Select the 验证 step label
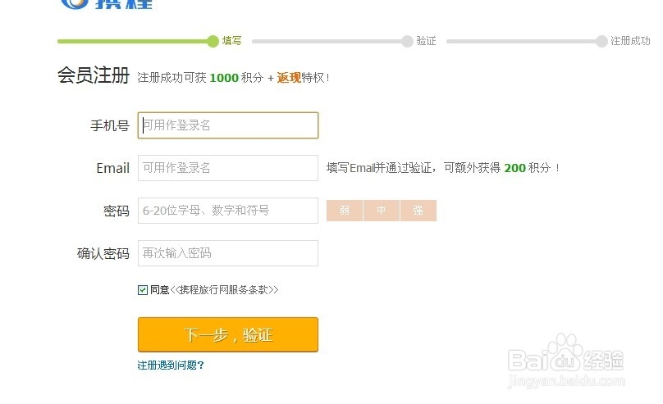This screenshot has height=404, width=663. 427,41
